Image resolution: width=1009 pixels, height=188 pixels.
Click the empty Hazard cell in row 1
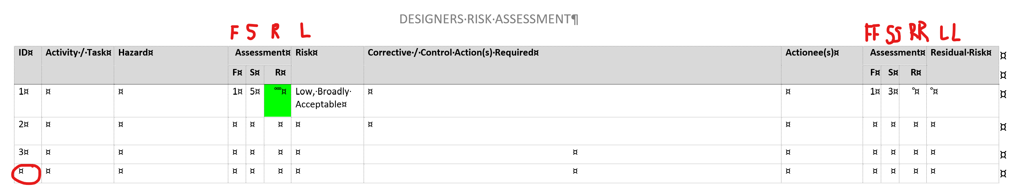(x=170, y=100)
